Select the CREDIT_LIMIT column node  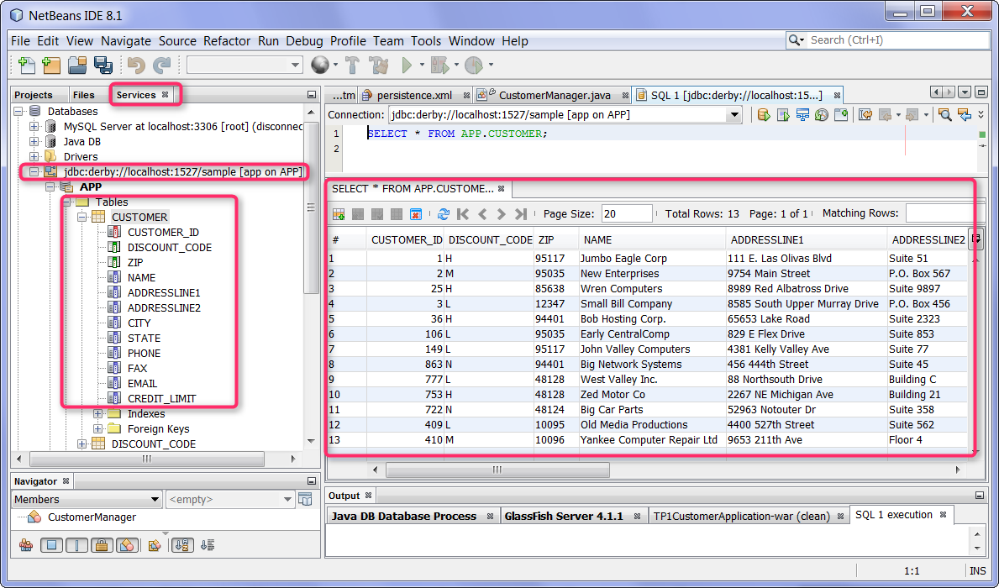tap(162, 399)
